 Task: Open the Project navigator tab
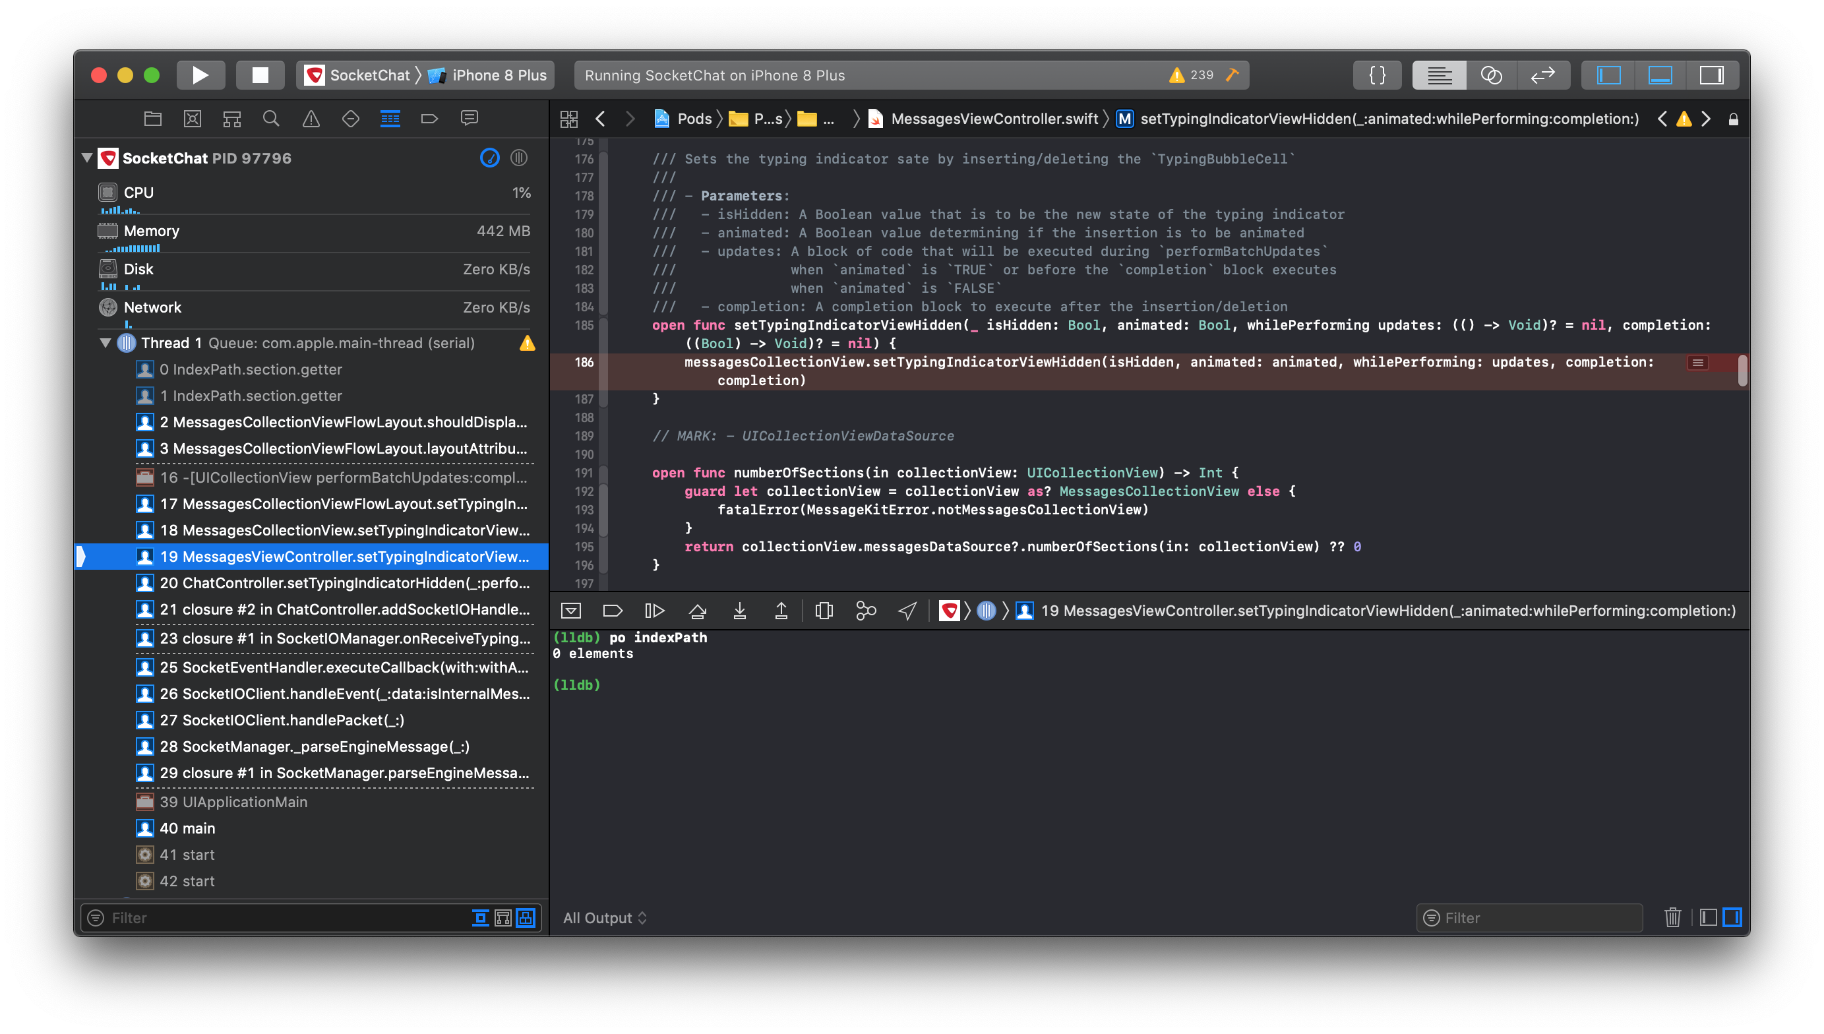(x=152, y=119)
